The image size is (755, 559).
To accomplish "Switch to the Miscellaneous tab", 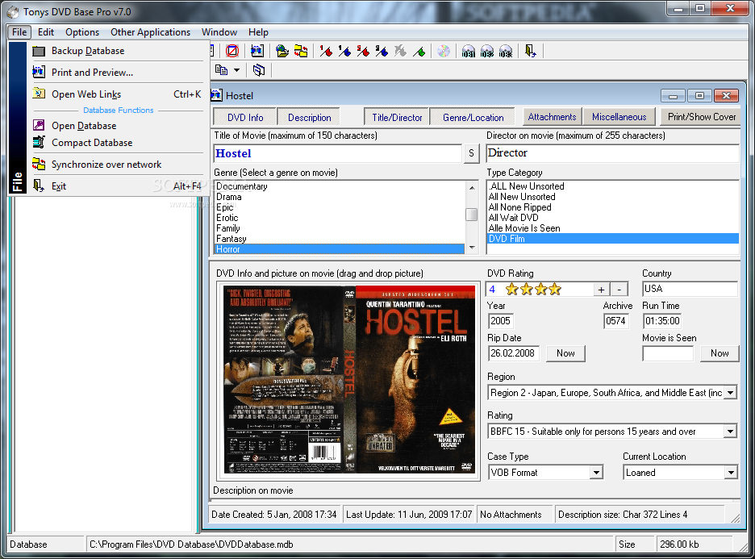I will point(619,116).
